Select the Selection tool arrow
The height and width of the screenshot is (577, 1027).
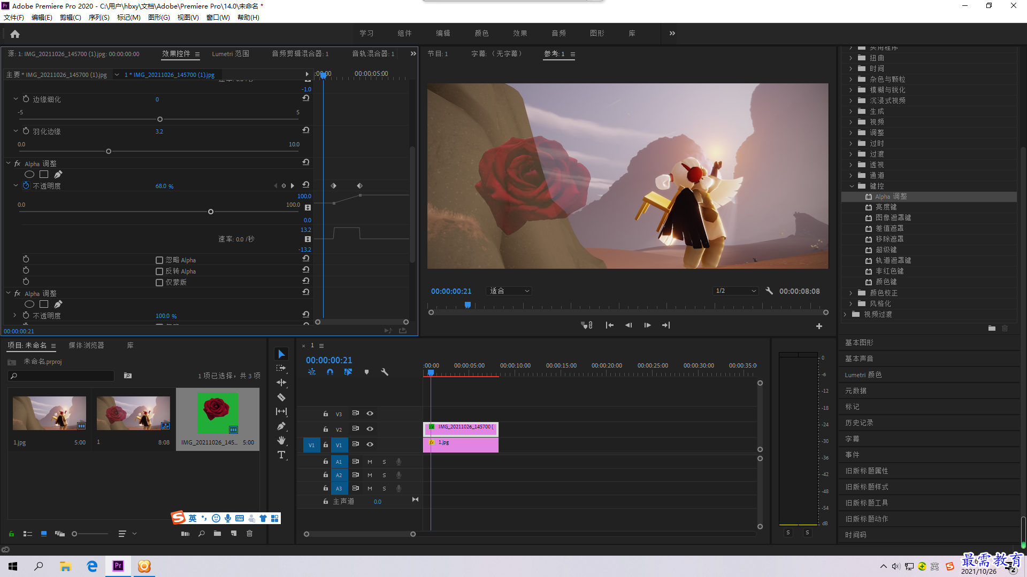tap(281, 354)
